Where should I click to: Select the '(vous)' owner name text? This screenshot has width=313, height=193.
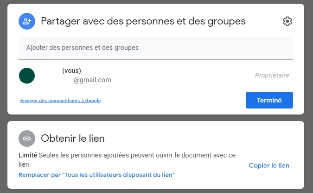71,71
